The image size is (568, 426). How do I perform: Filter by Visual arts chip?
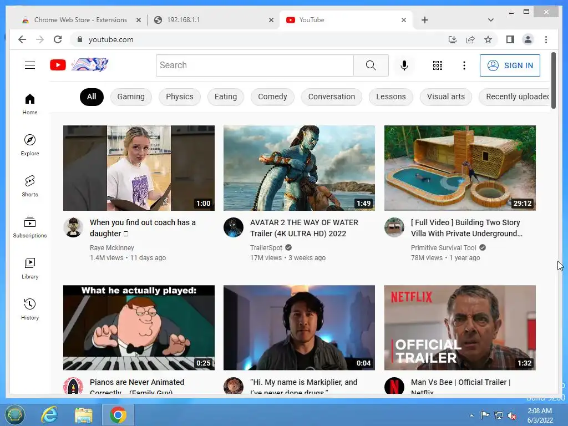[x=445, y=97]
